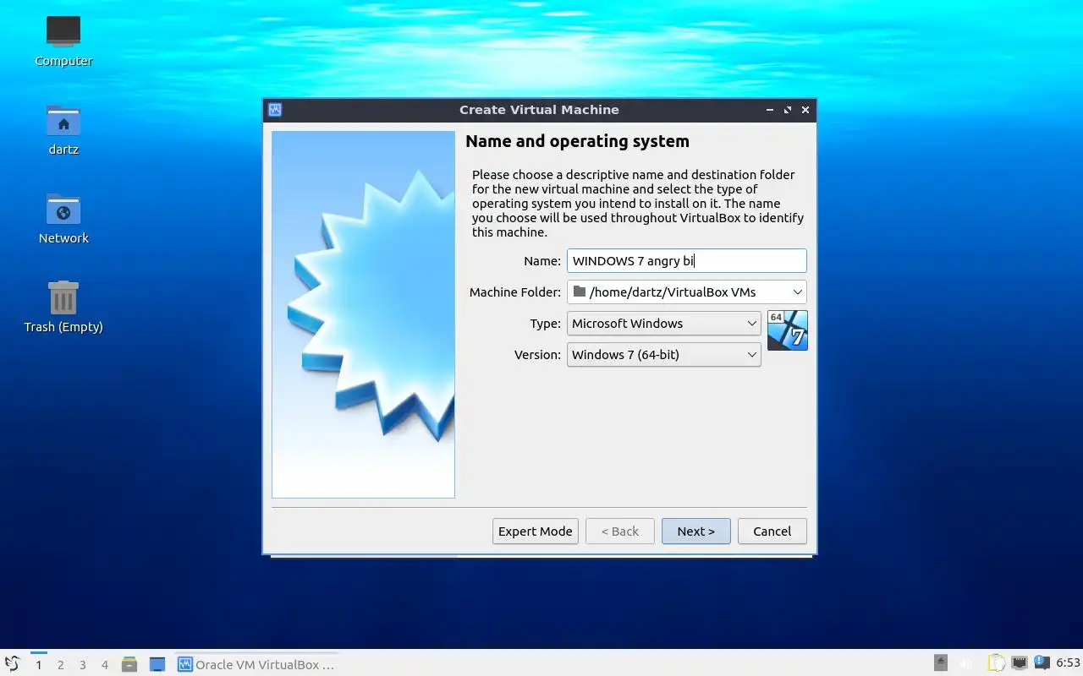Click the folder icon in Machine Folder field
1083x676 pixels.
579,292
